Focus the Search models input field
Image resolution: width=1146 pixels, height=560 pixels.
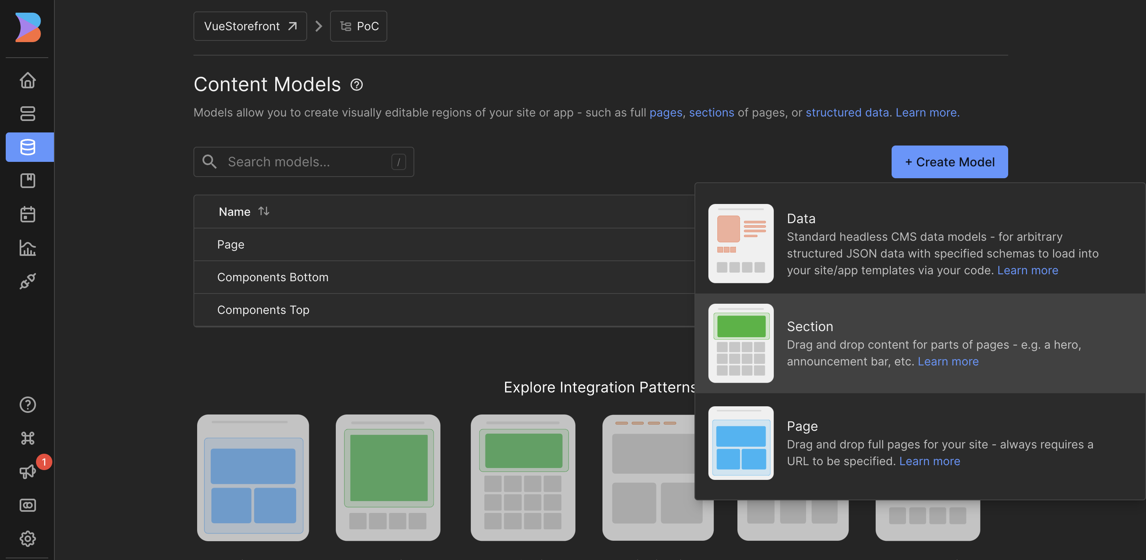coord(304,162)
